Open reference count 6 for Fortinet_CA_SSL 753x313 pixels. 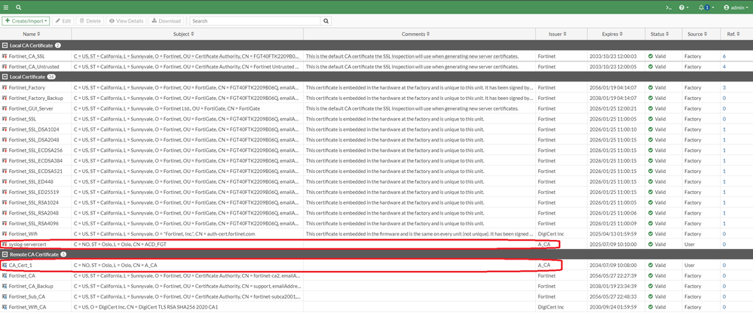click(724, 56)
